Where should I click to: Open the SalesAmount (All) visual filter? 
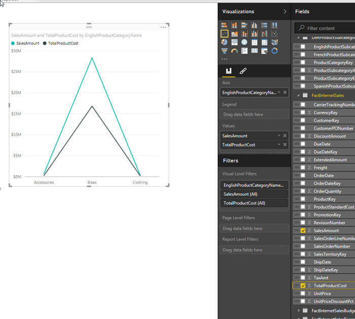tap(254, 194)
